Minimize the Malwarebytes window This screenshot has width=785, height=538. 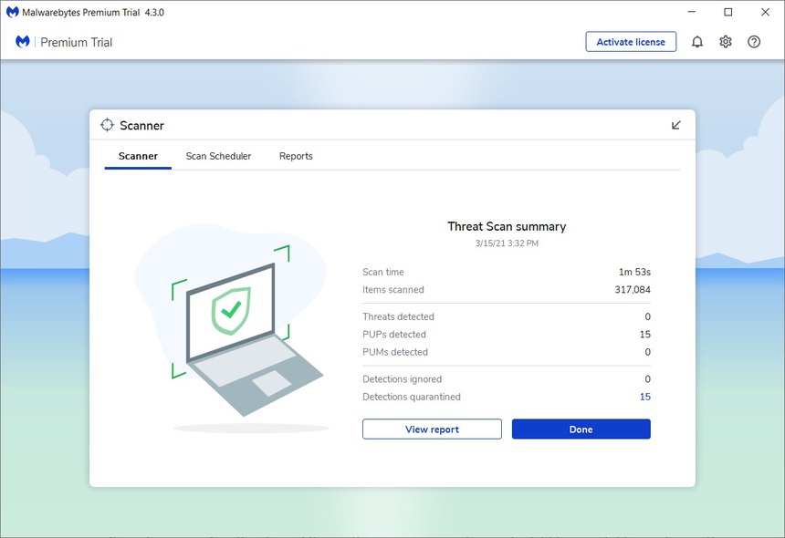(x=692, y=12)
